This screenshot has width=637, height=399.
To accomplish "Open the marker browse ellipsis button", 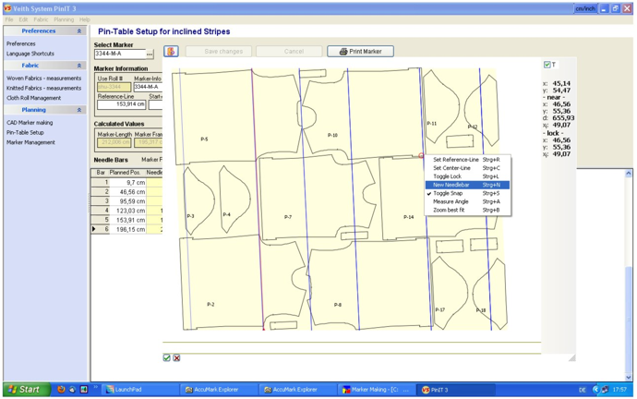I will pyautogui.click(x=150, y=54).
